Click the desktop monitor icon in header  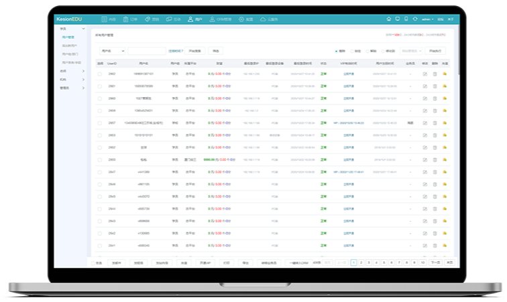tap(398, 19)
